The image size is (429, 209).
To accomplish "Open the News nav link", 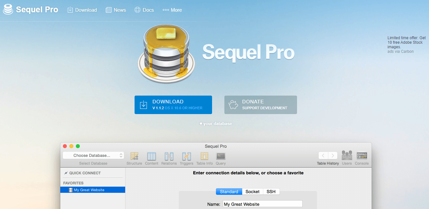I will pyautogui.click(x=116, y=10).
